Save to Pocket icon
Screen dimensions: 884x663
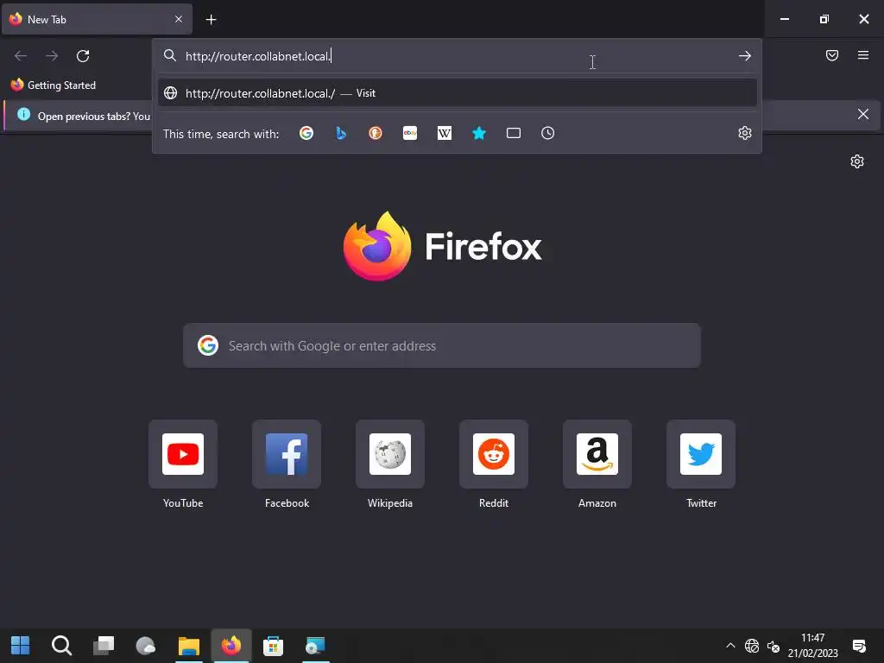click(831, 55)
